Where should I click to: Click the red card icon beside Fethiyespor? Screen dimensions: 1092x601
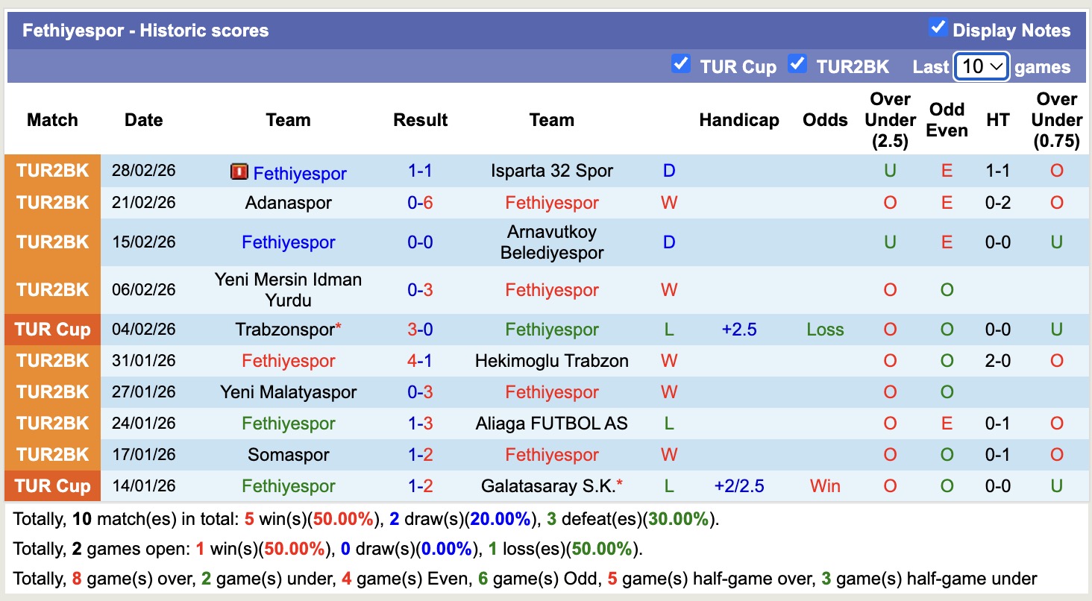point(240,172)
